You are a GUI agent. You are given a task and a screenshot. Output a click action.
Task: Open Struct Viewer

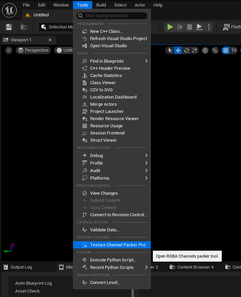112,140
